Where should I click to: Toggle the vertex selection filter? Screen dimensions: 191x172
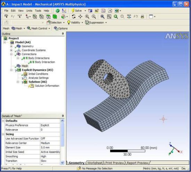click(35, 17)
